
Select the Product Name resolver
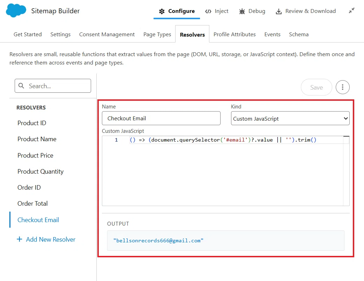[37, 139]
